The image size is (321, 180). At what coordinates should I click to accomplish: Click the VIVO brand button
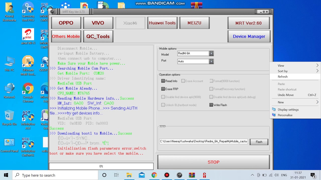[x=98, y=23]
